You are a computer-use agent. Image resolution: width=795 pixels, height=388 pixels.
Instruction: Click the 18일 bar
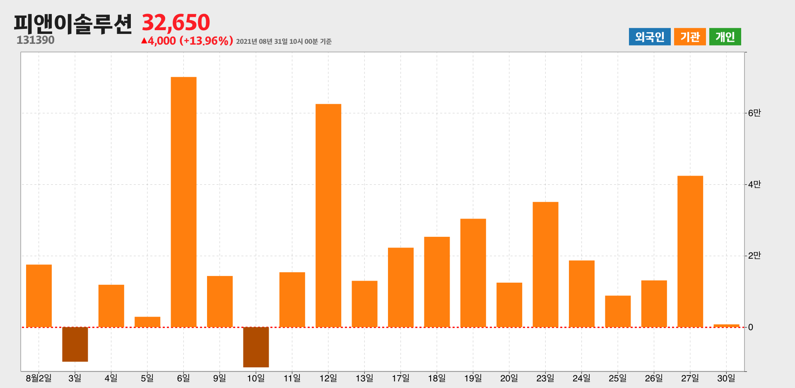(437, 282)
